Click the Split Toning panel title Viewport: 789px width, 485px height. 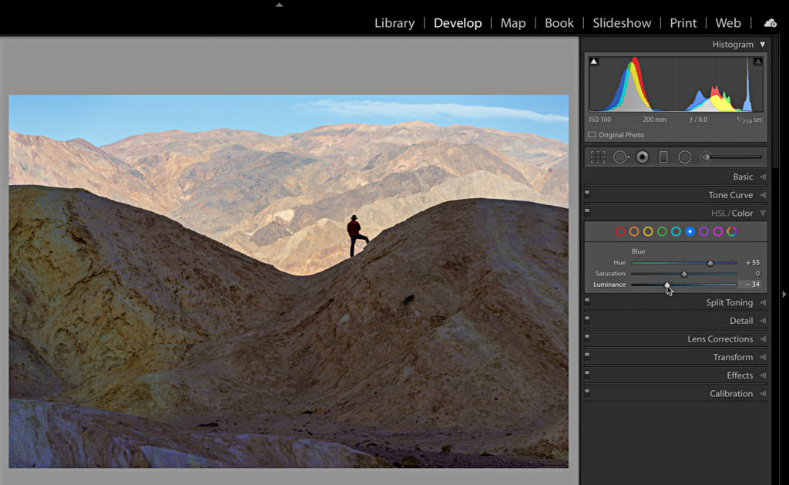pos(729,303)
